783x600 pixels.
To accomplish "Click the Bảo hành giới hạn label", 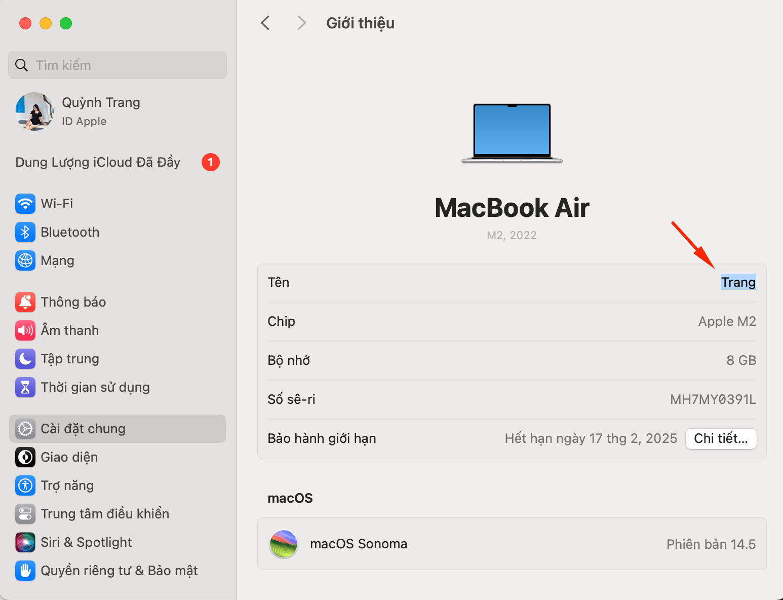I will click(322, 438).
